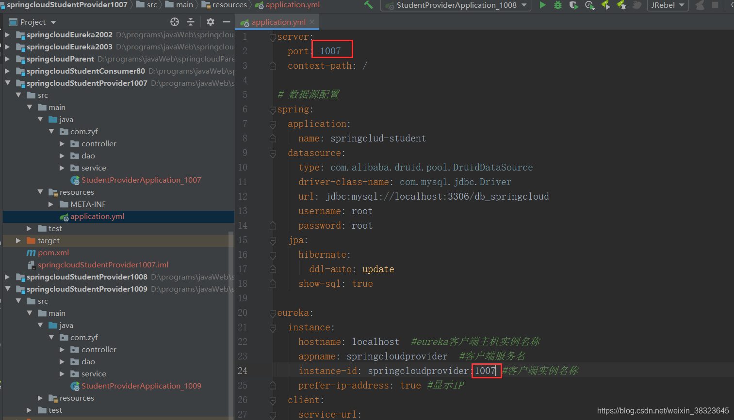Click hostname value localhost on line 22

point(375,342)
